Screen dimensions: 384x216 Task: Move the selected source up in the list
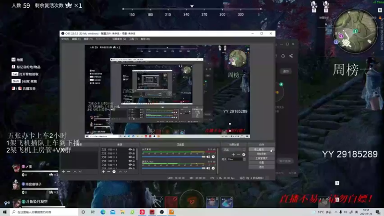(120, 172)
